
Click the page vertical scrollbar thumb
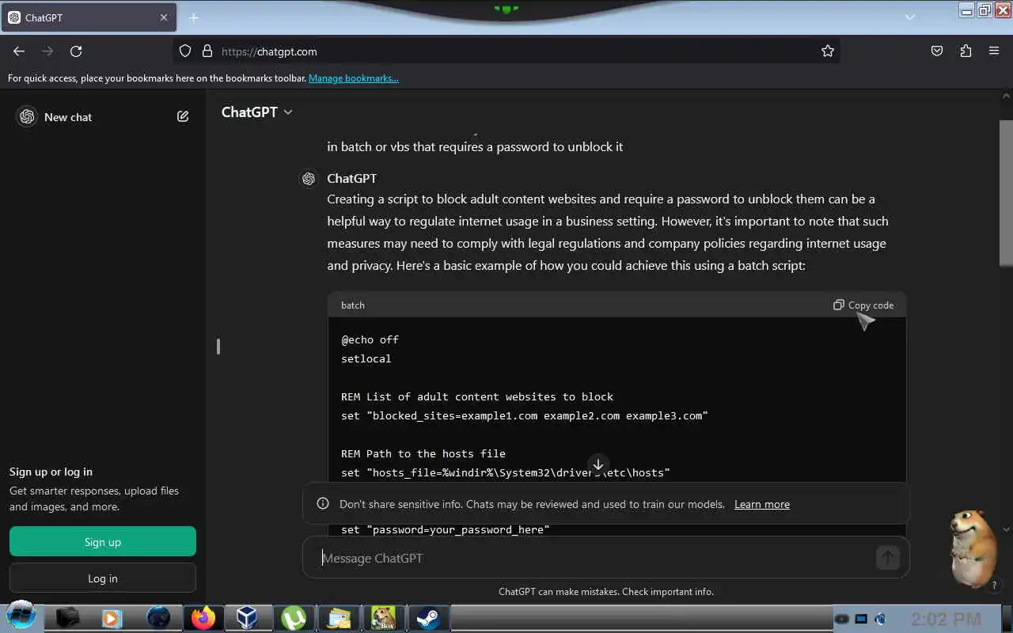(x=1006, y=194)
